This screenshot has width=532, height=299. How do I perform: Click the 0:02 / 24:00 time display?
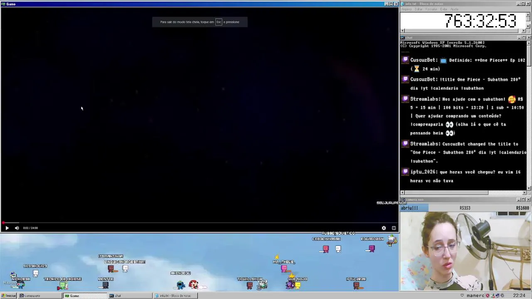point(30,228)
